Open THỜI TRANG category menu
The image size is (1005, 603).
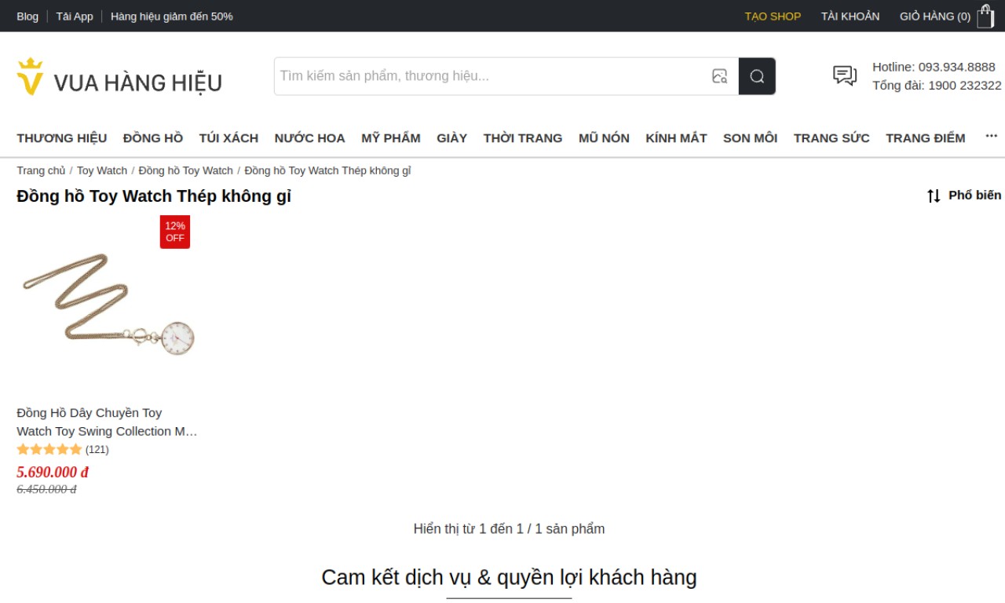tap(523, 138)
